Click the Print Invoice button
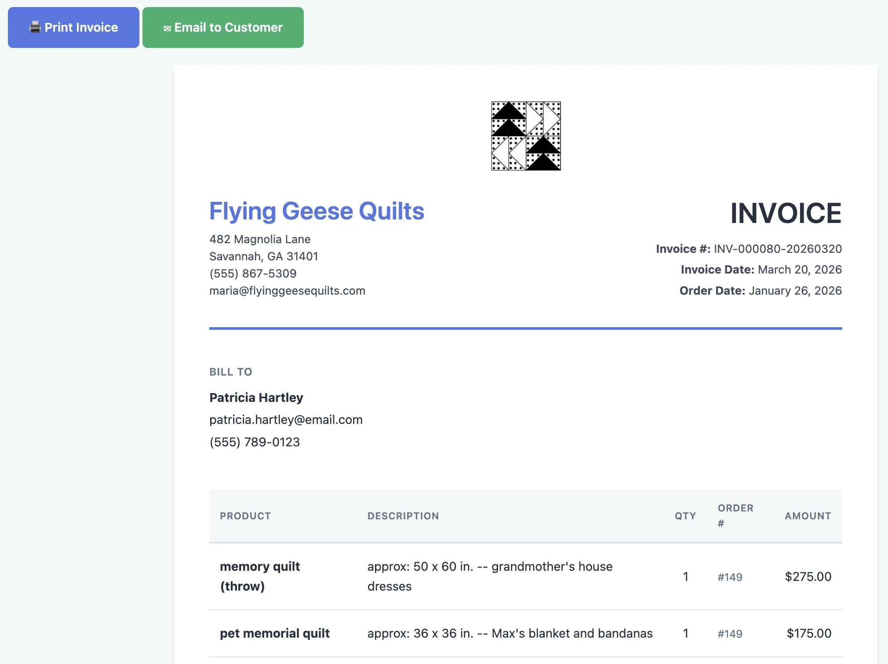888x664 pixels. click(73, 27)
